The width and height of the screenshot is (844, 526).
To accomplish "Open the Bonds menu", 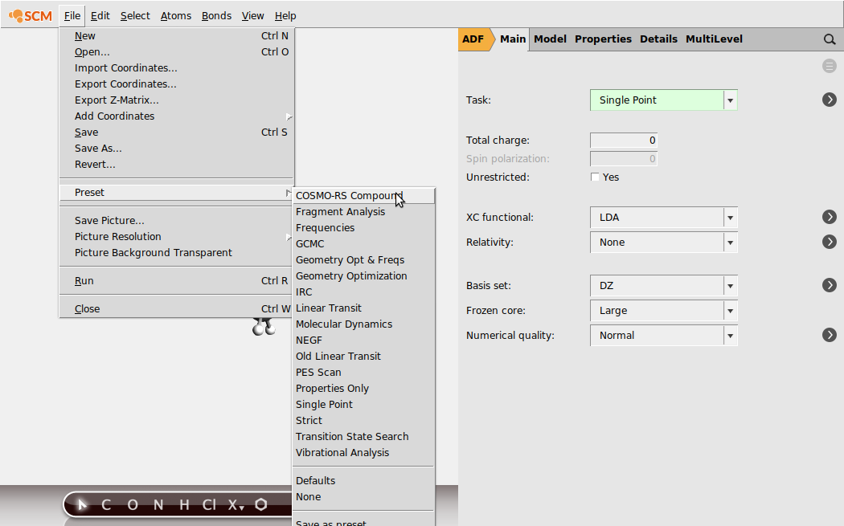I will pos(216,16).
